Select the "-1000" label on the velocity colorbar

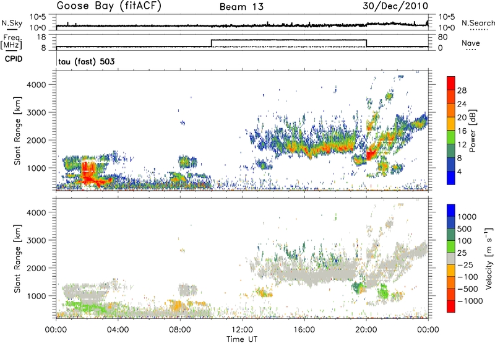point(470,301)
